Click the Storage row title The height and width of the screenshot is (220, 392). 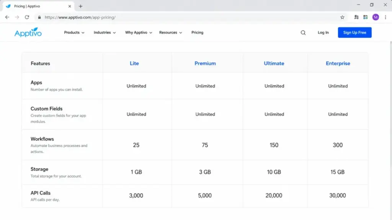coord(39,169)
